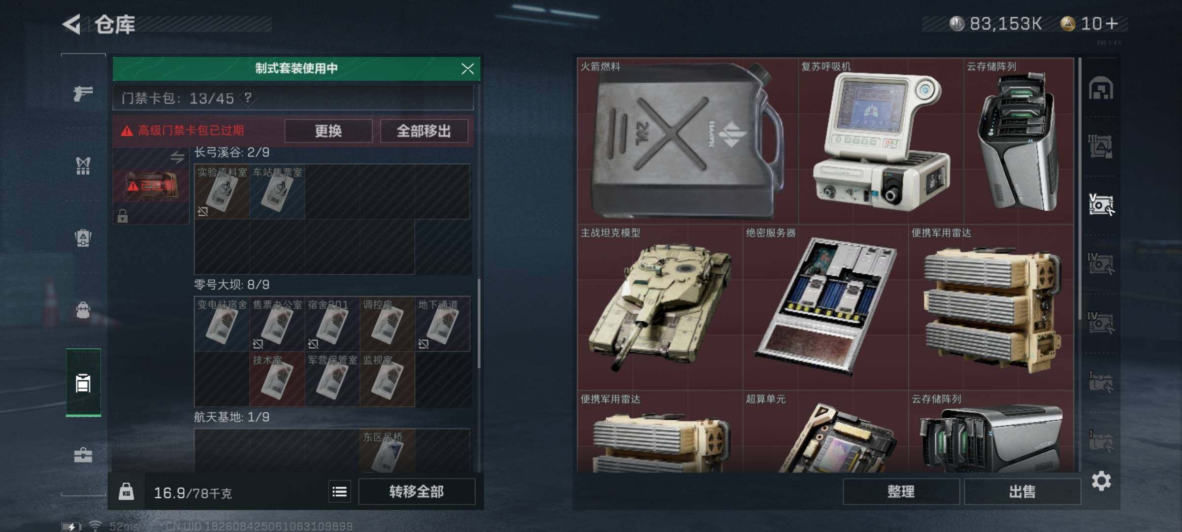Select the 主战坦克模型 item thumbnail
This screenshot has width=1182, height=532.
tap(659, 307)
